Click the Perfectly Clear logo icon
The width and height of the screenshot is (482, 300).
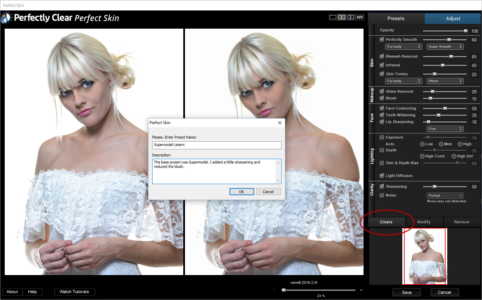(6, 18)
